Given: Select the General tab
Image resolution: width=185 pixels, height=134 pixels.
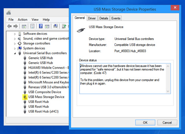Looking at the screenshot, I should 80,18.
